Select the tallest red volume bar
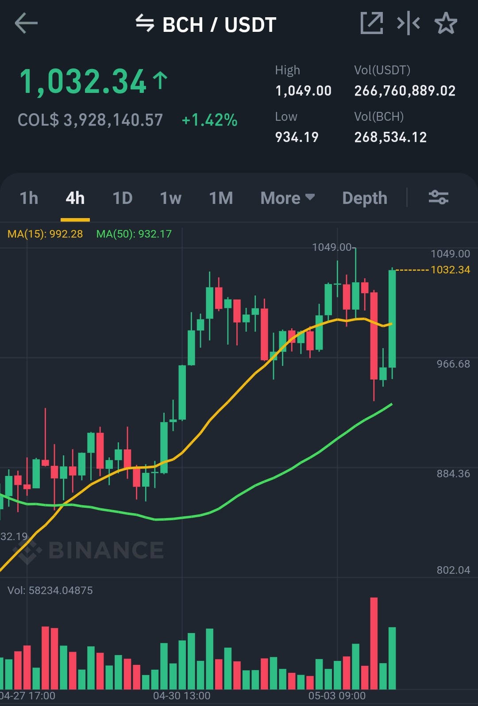This screenshot has height=706, width=478. [x=374, y=643]
